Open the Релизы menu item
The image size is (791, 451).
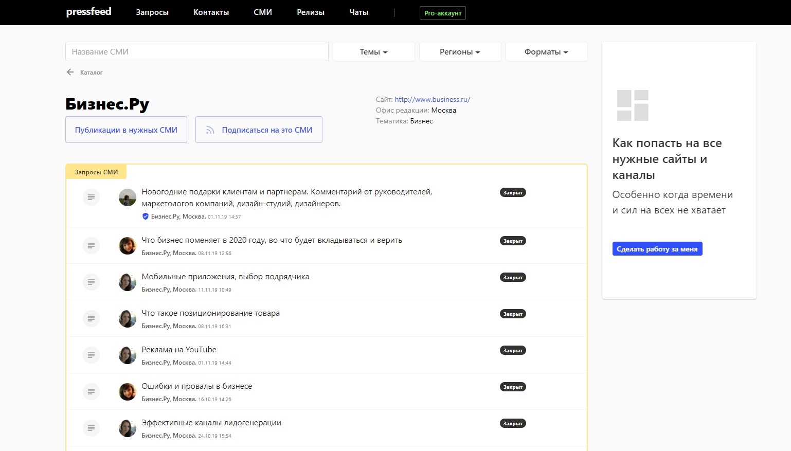[x=311, y=12]
